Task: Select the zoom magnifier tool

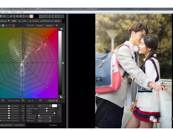Action: [x=14, y=16]
